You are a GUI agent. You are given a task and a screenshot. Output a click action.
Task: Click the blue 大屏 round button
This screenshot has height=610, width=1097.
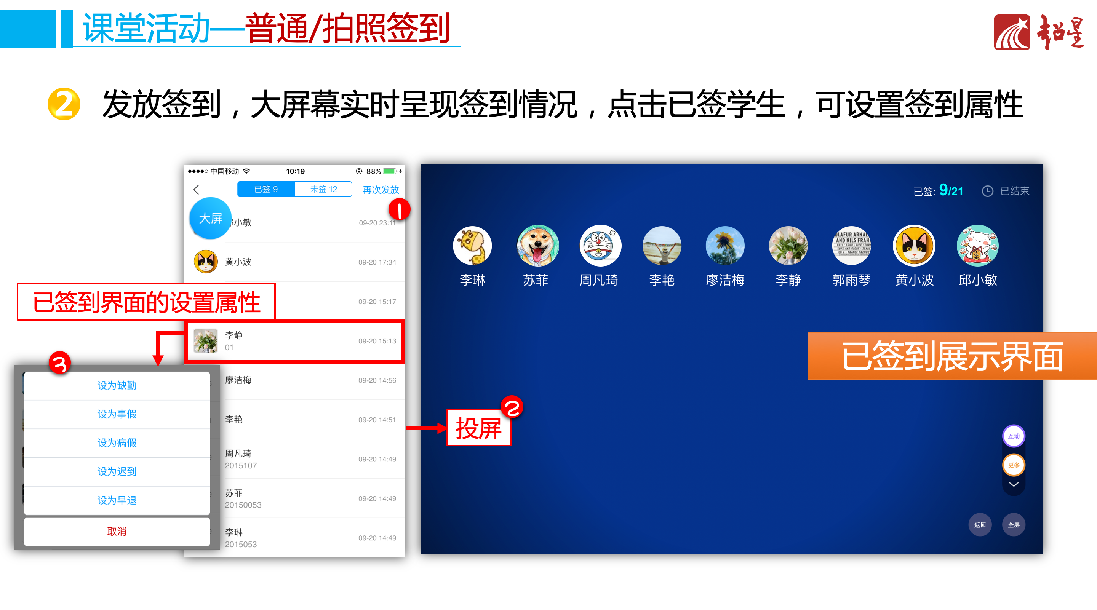210,219
